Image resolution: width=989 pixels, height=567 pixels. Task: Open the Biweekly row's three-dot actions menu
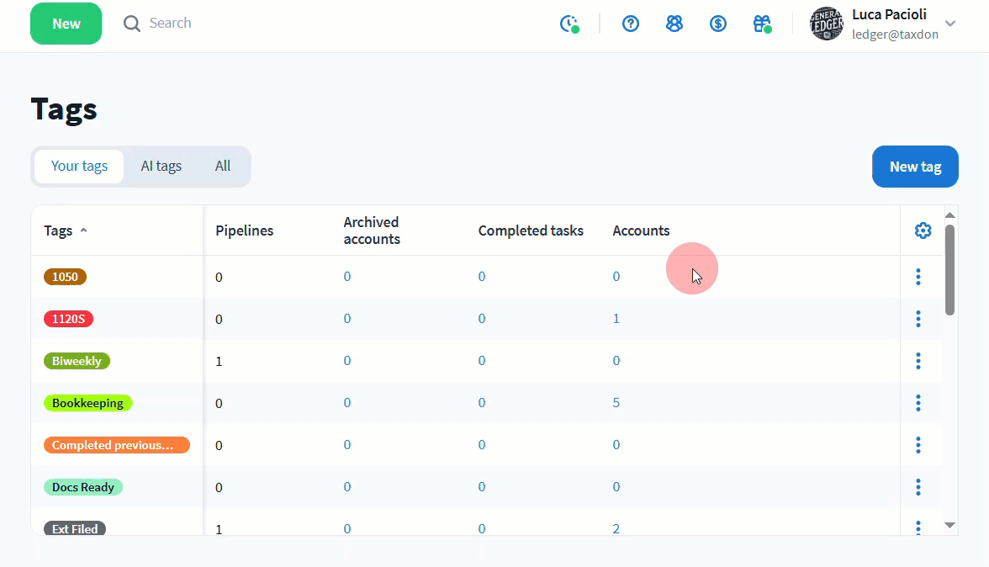tap(918, 361)
